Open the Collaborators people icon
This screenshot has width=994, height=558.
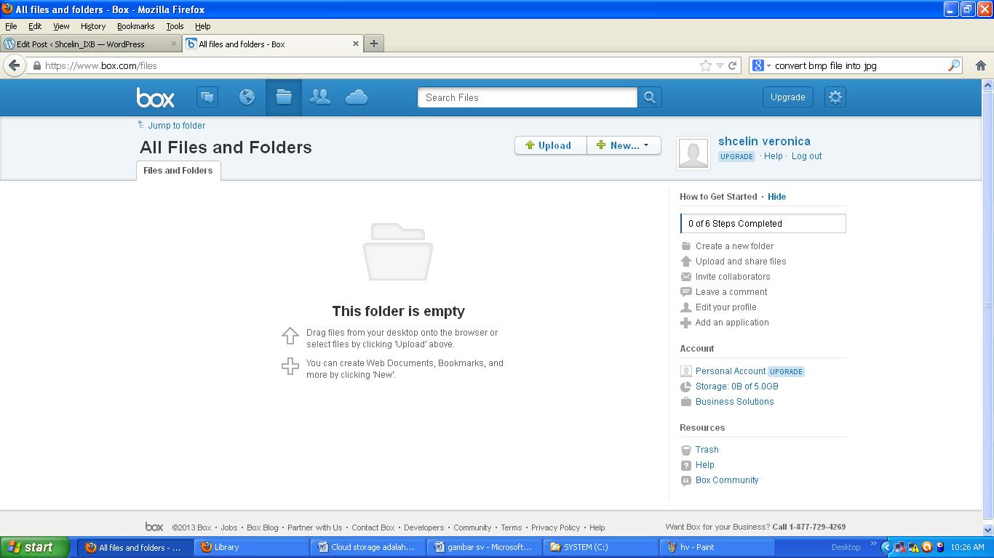[x=319, y=97]
